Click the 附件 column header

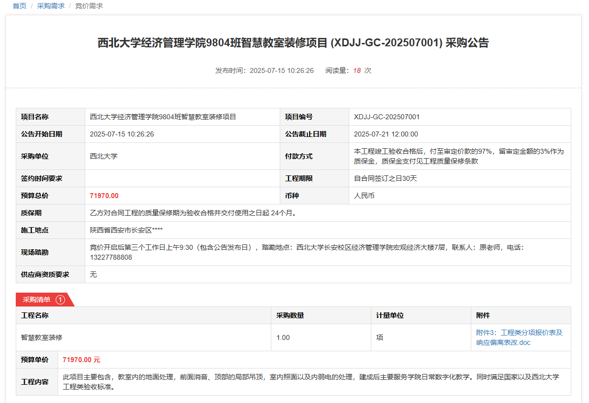coord(483,315)
